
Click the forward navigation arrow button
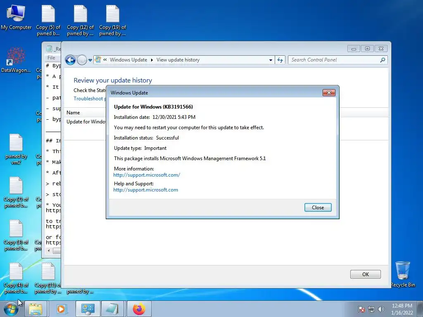(x=82, y=60)
